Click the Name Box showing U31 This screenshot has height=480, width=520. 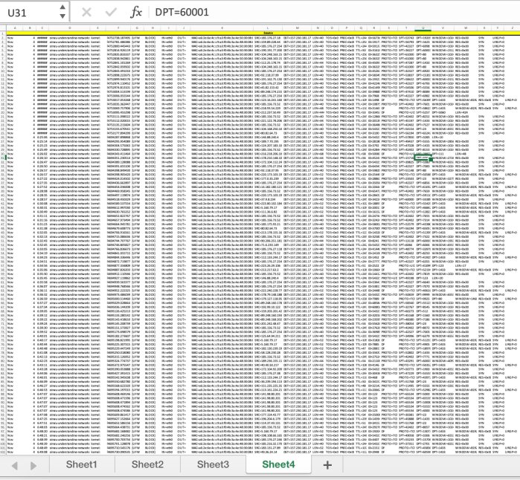point(30,13)
